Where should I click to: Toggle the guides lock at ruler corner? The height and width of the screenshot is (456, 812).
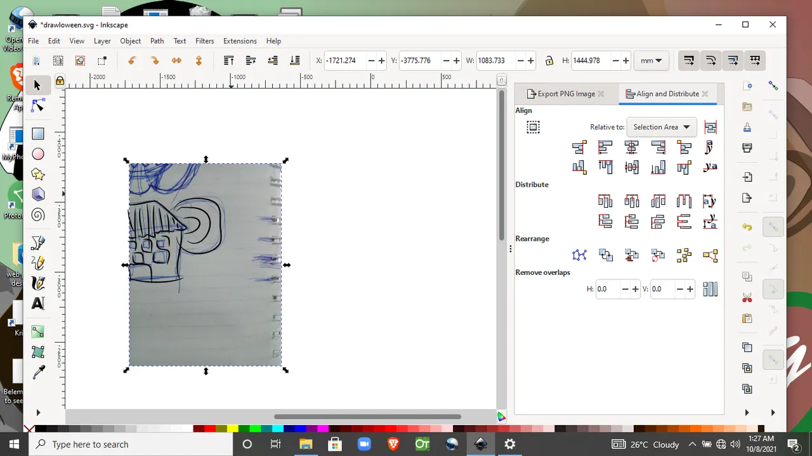[59, 81]
